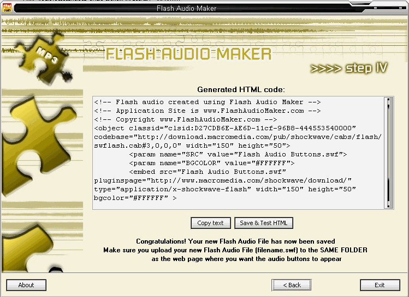Go back with the < Back button

point(292,285)
